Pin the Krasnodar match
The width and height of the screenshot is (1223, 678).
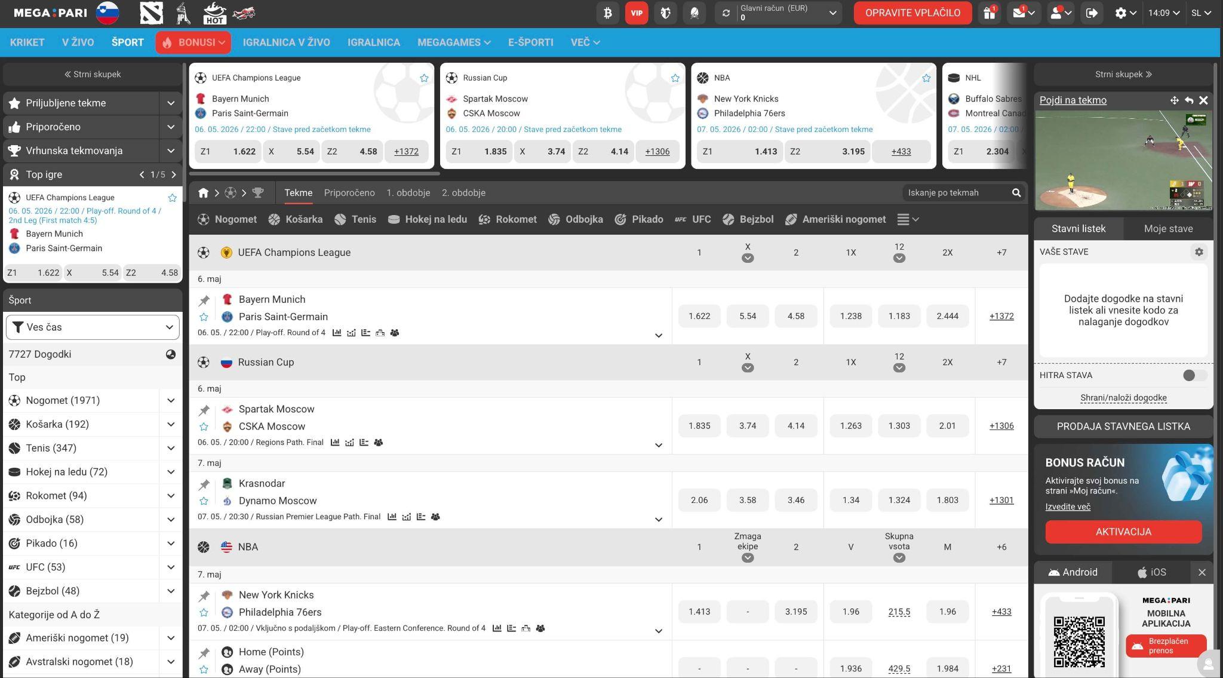(204, 484)
